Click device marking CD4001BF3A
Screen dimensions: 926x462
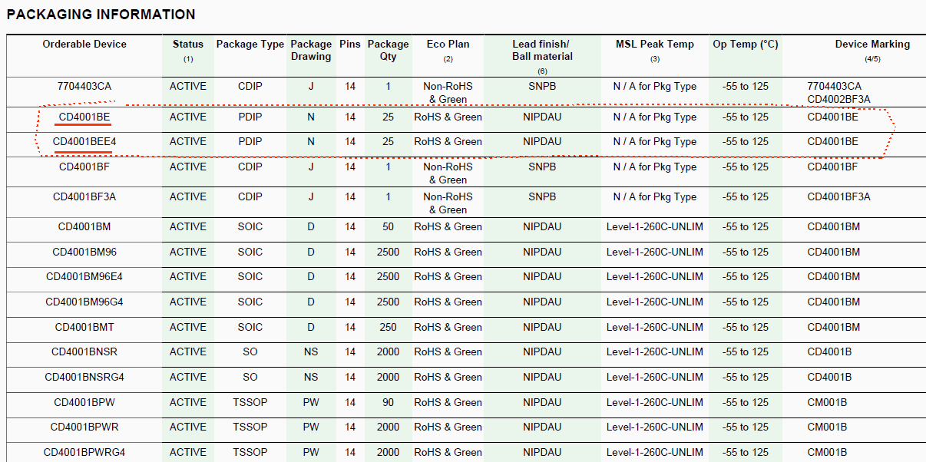(x=839, y=197)
